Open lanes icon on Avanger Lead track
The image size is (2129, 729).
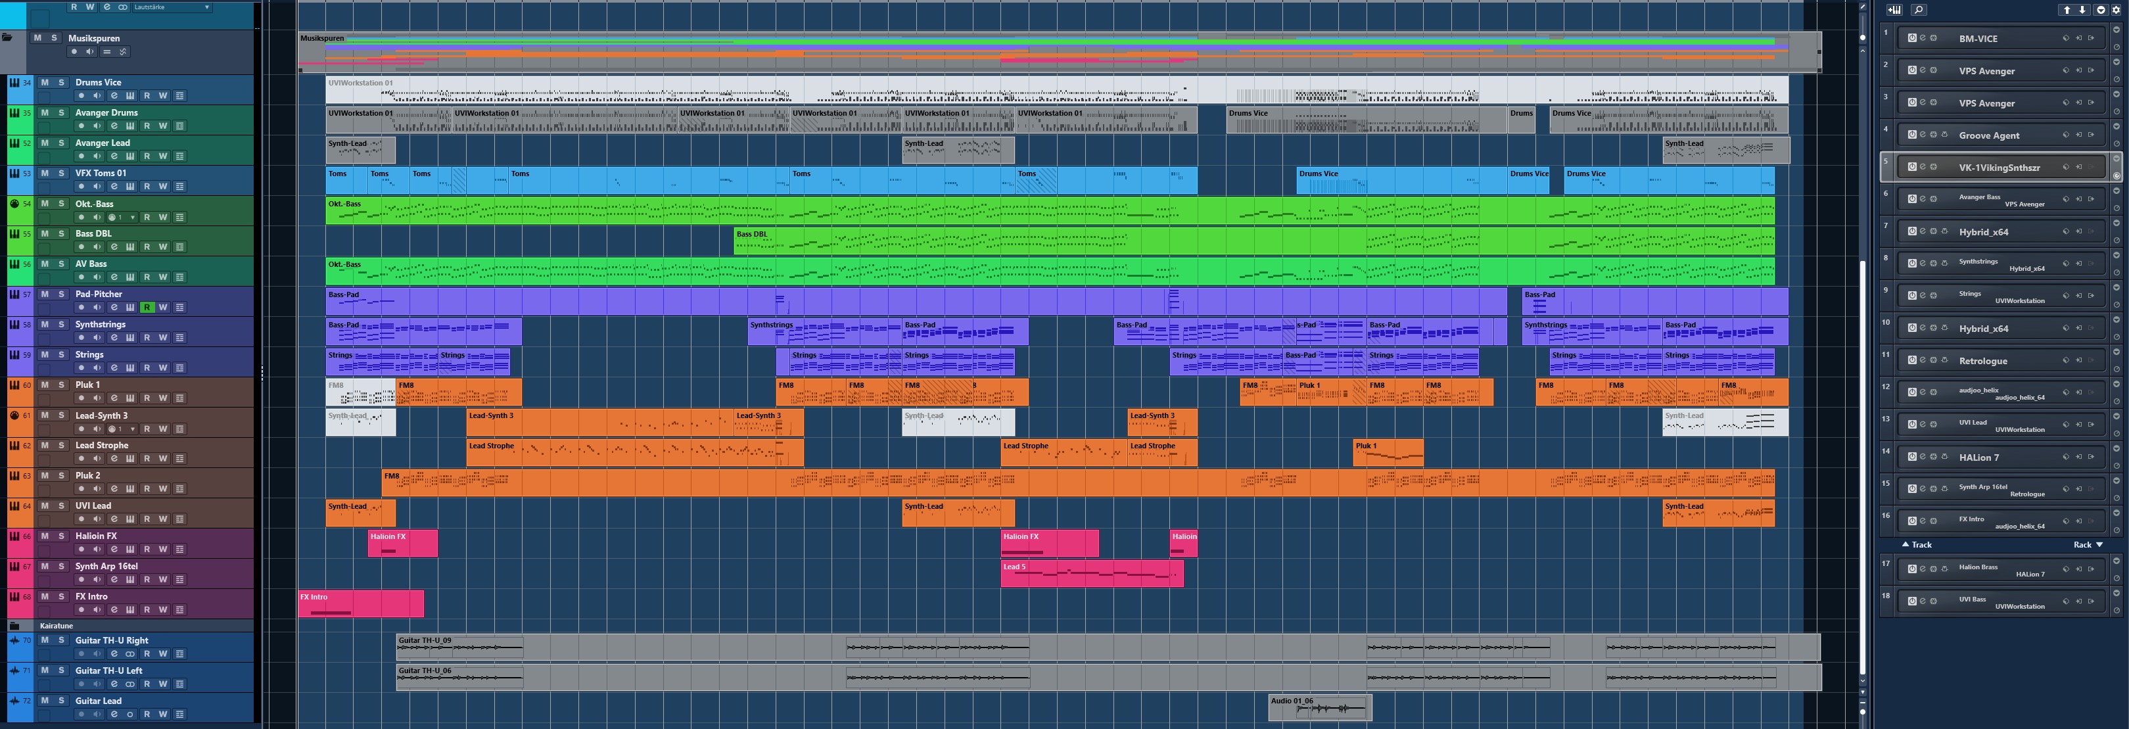(179, 156)
